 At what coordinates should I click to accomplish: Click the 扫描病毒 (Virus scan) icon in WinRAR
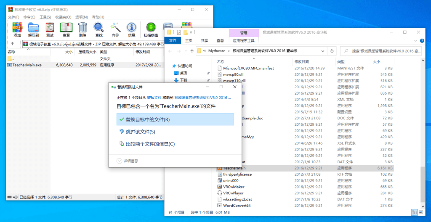tap(151, 30)
